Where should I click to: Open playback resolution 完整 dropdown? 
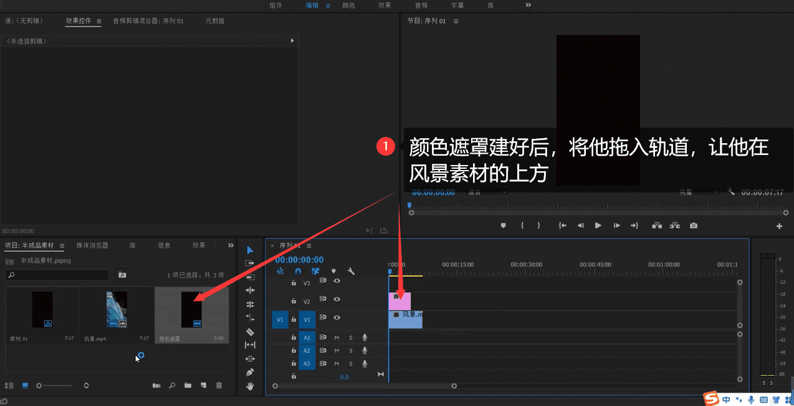click(x=698, y=192)
